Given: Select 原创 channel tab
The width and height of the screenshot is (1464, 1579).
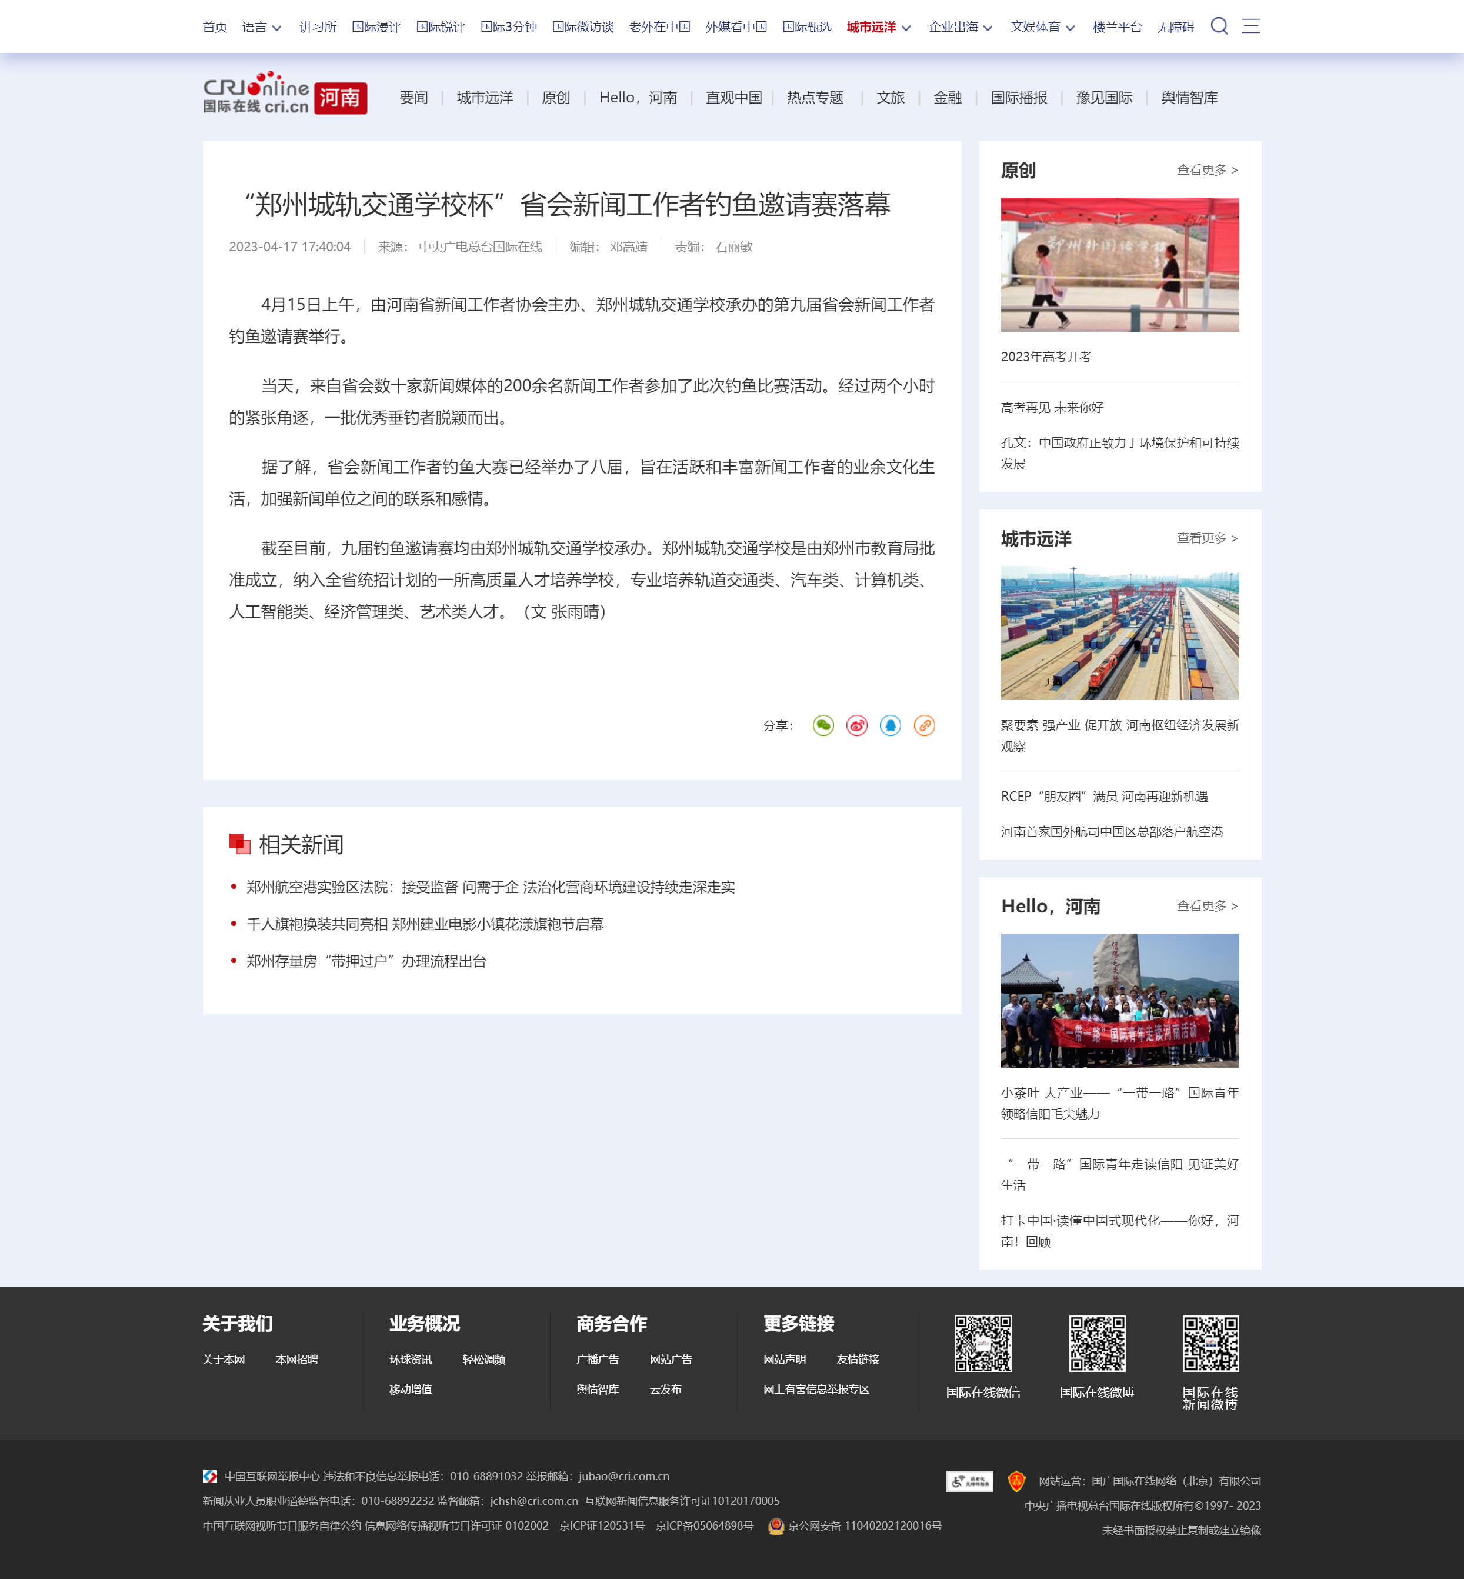Looking at the screenshot, I should [555, 98].
